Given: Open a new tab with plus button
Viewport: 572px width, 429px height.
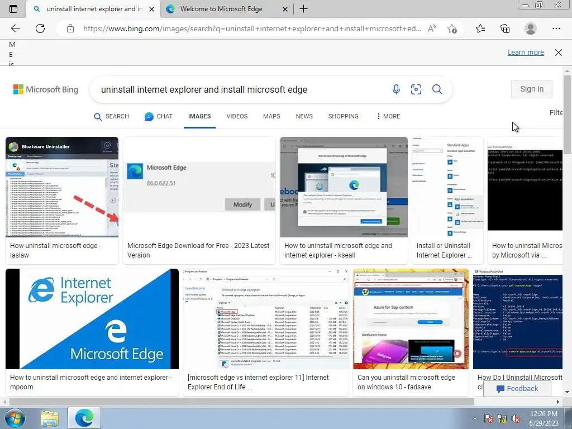Looking at the screenshot, I should coord(303,9).
